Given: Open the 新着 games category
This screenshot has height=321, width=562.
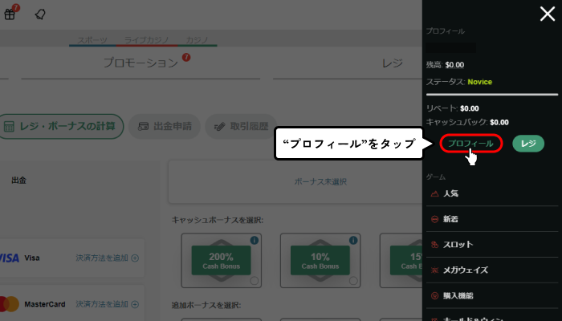Looking at the screenshot, I should pos(492,219).
